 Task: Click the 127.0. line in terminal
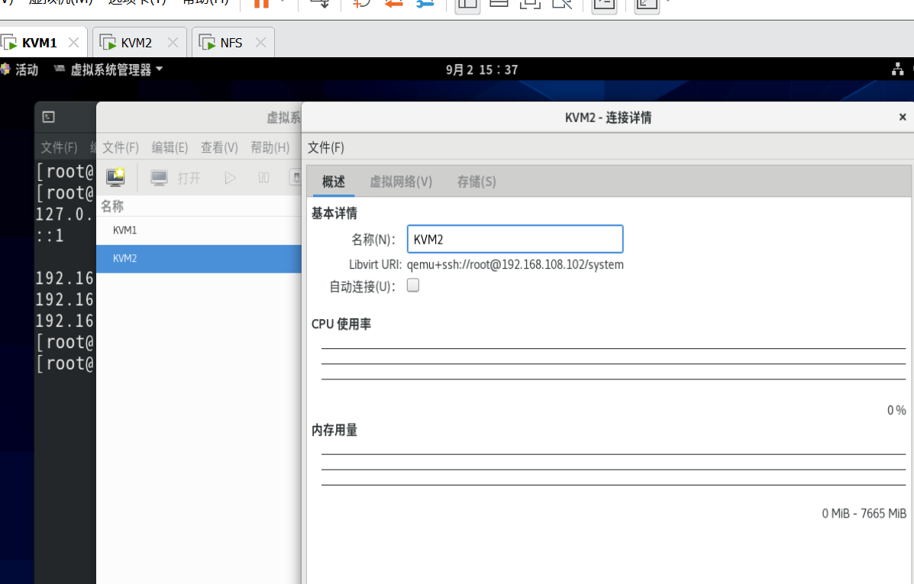(x=64, y=215)
